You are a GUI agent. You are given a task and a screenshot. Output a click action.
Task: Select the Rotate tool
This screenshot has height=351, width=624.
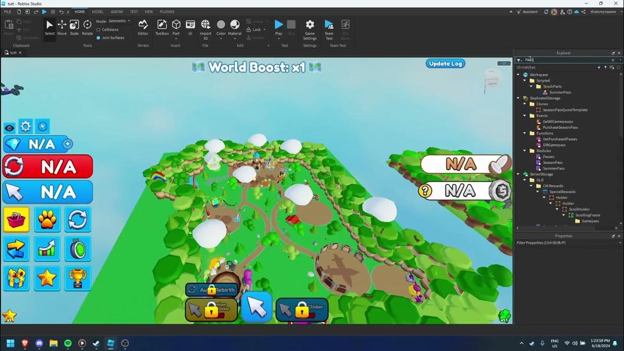[87, 28]
